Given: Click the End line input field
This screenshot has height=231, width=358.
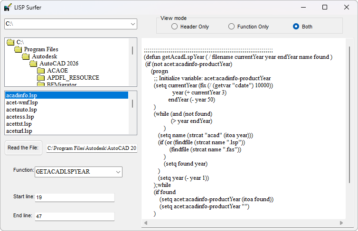Looking at the screenshot, I should [75, 216].
